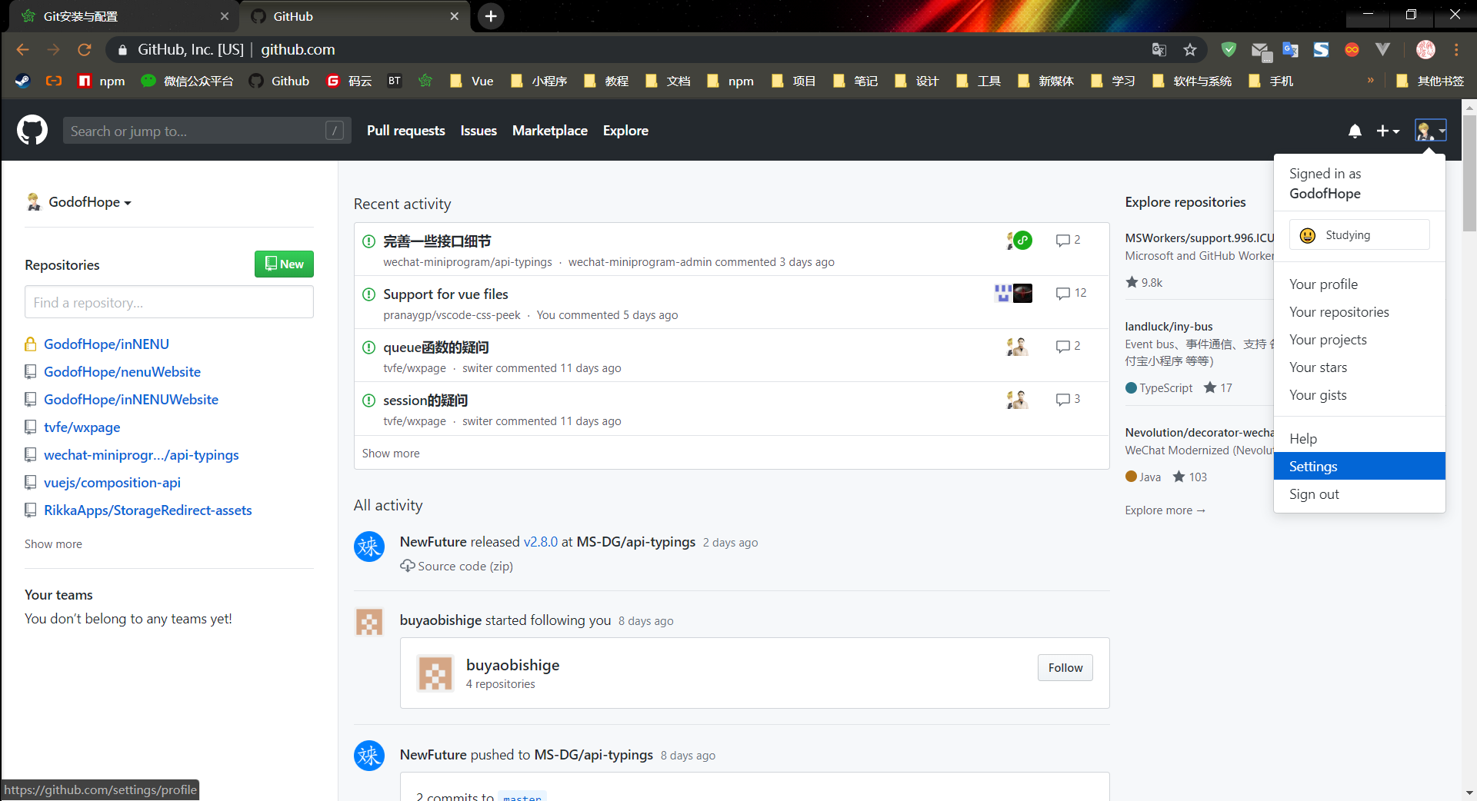1477x801 pixels.
Task: Click the translate icon in the address bar
Action: 1159,49
